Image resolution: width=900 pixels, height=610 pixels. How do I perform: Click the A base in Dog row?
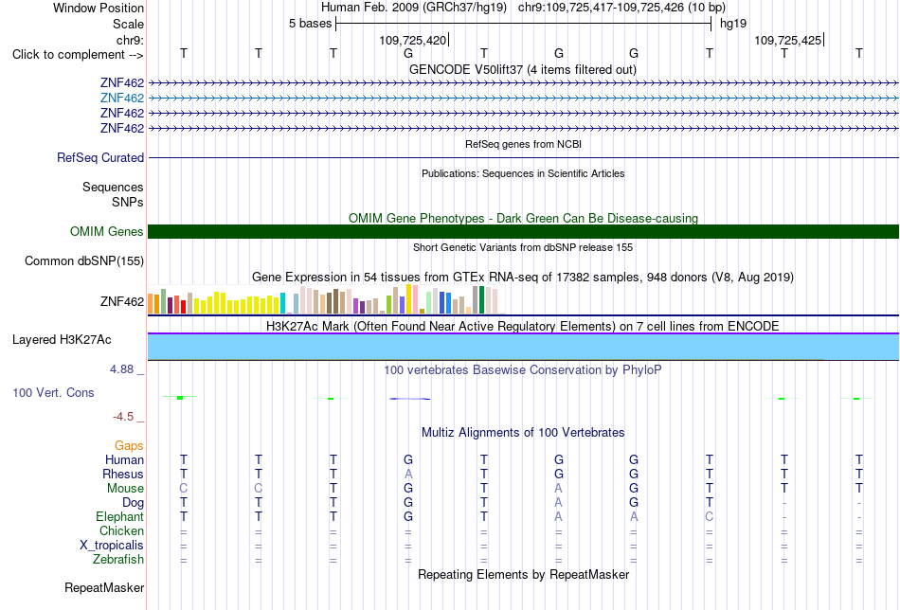point(559,503)
